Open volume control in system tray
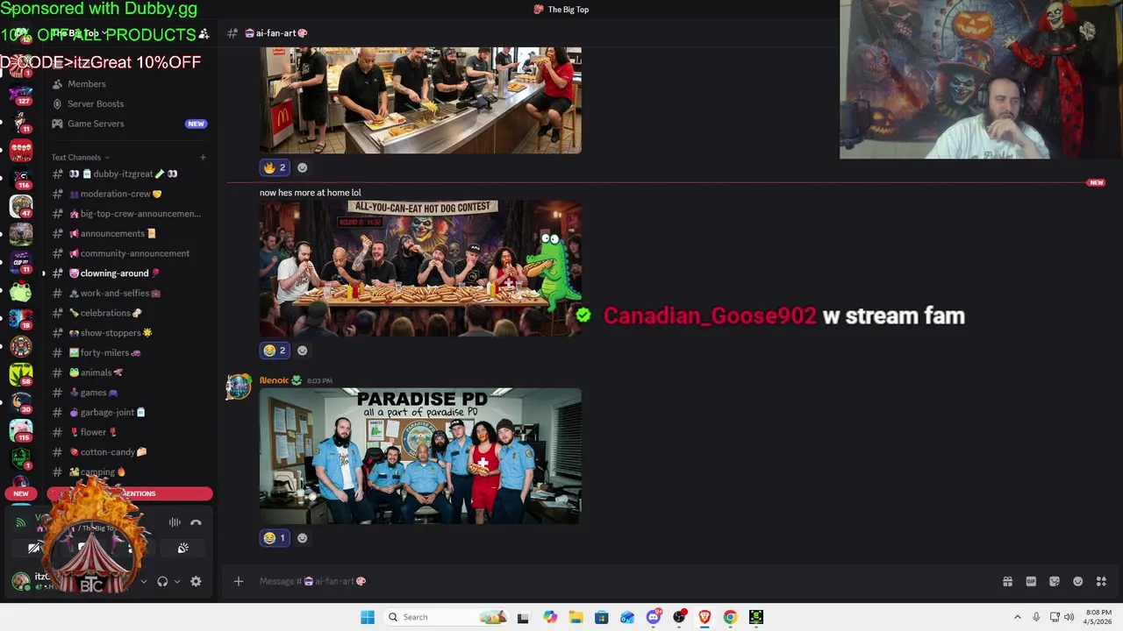The image size is (1123, 631). click(x=1069, y=617)
